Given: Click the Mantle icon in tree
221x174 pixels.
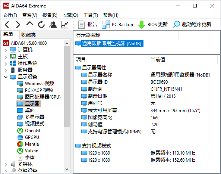Looking at the screenshot, I should (20, 144).
